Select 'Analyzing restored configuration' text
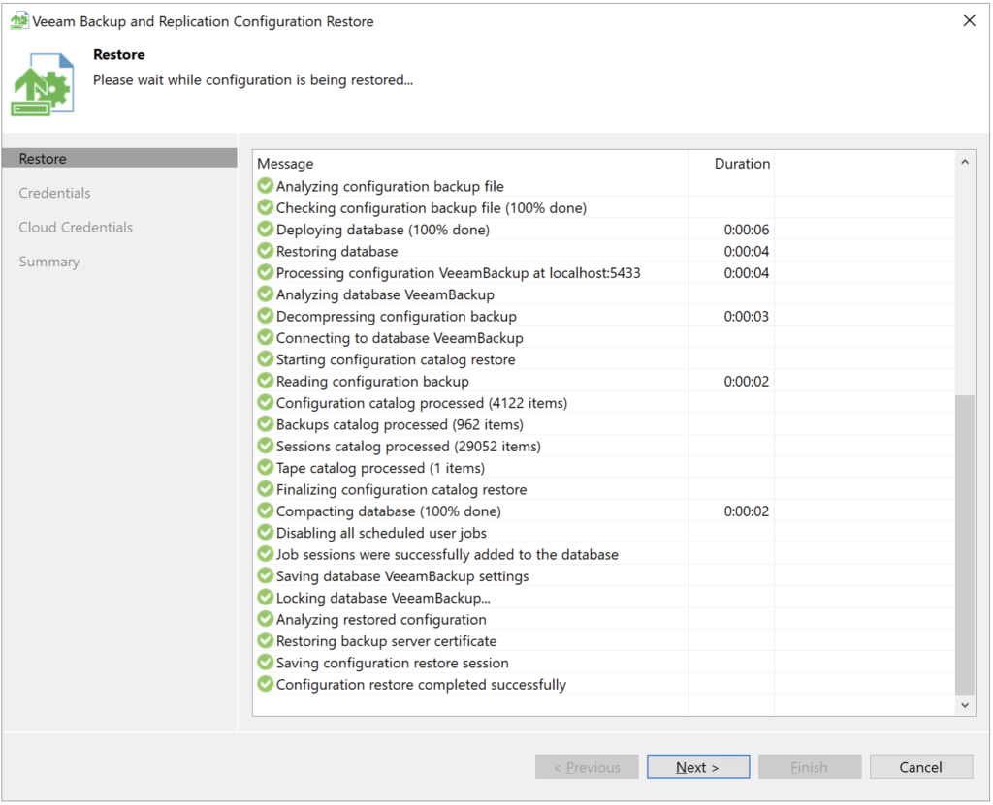The image size is (993, 805). click(381, 620)
